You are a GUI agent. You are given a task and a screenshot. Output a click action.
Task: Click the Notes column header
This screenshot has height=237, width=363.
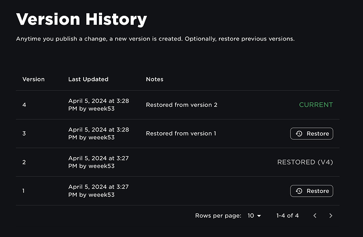pyautogui.click(x=155, y=79)
